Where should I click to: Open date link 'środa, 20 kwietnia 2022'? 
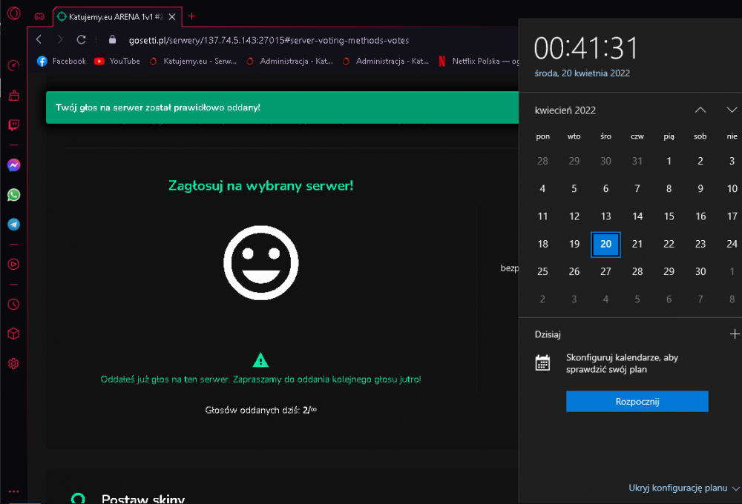[582, 73]
